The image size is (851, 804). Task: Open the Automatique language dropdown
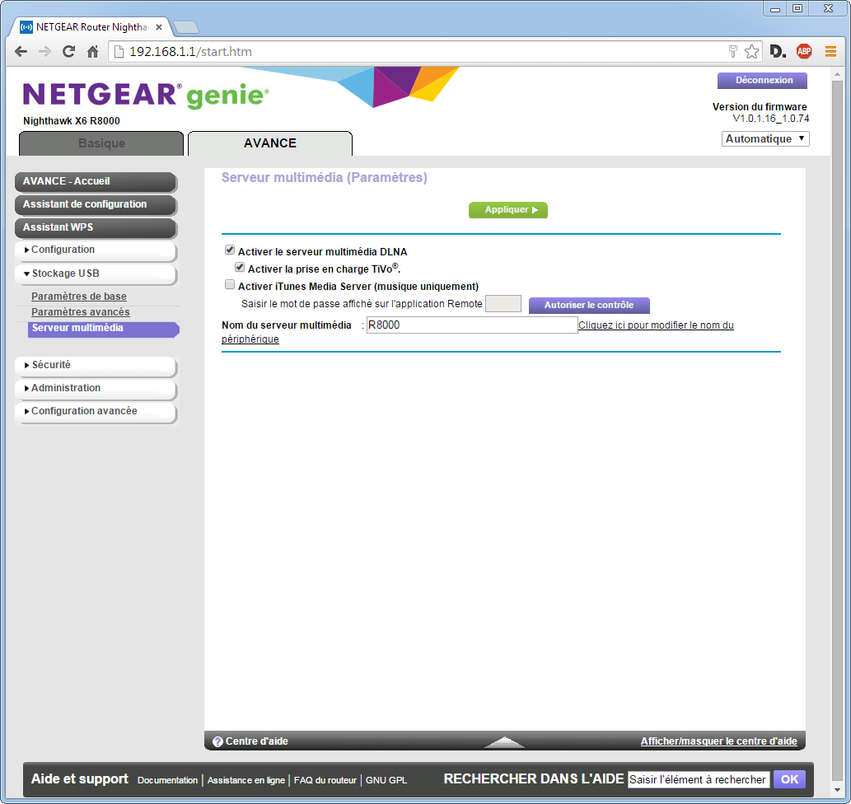pos(765,139)
